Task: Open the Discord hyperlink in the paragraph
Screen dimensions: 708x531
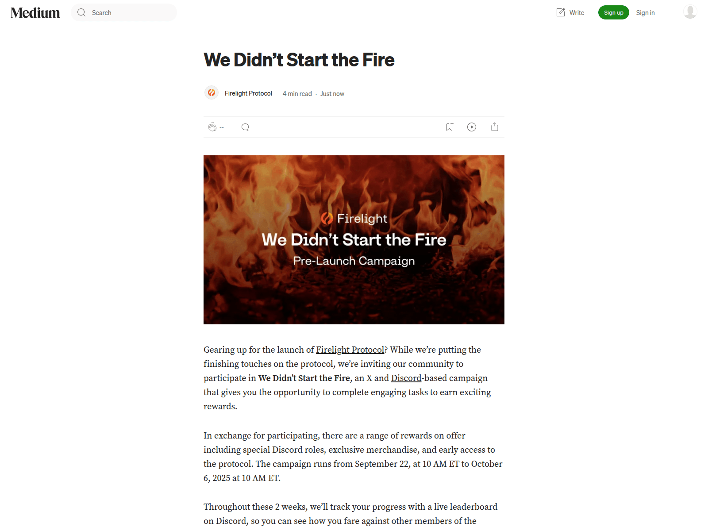Action: [x=406, y=378]
